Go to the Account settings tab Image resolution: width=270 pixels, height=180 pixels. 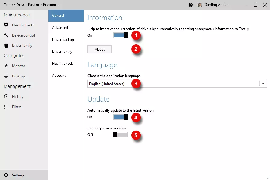click(x=66, y=76)
